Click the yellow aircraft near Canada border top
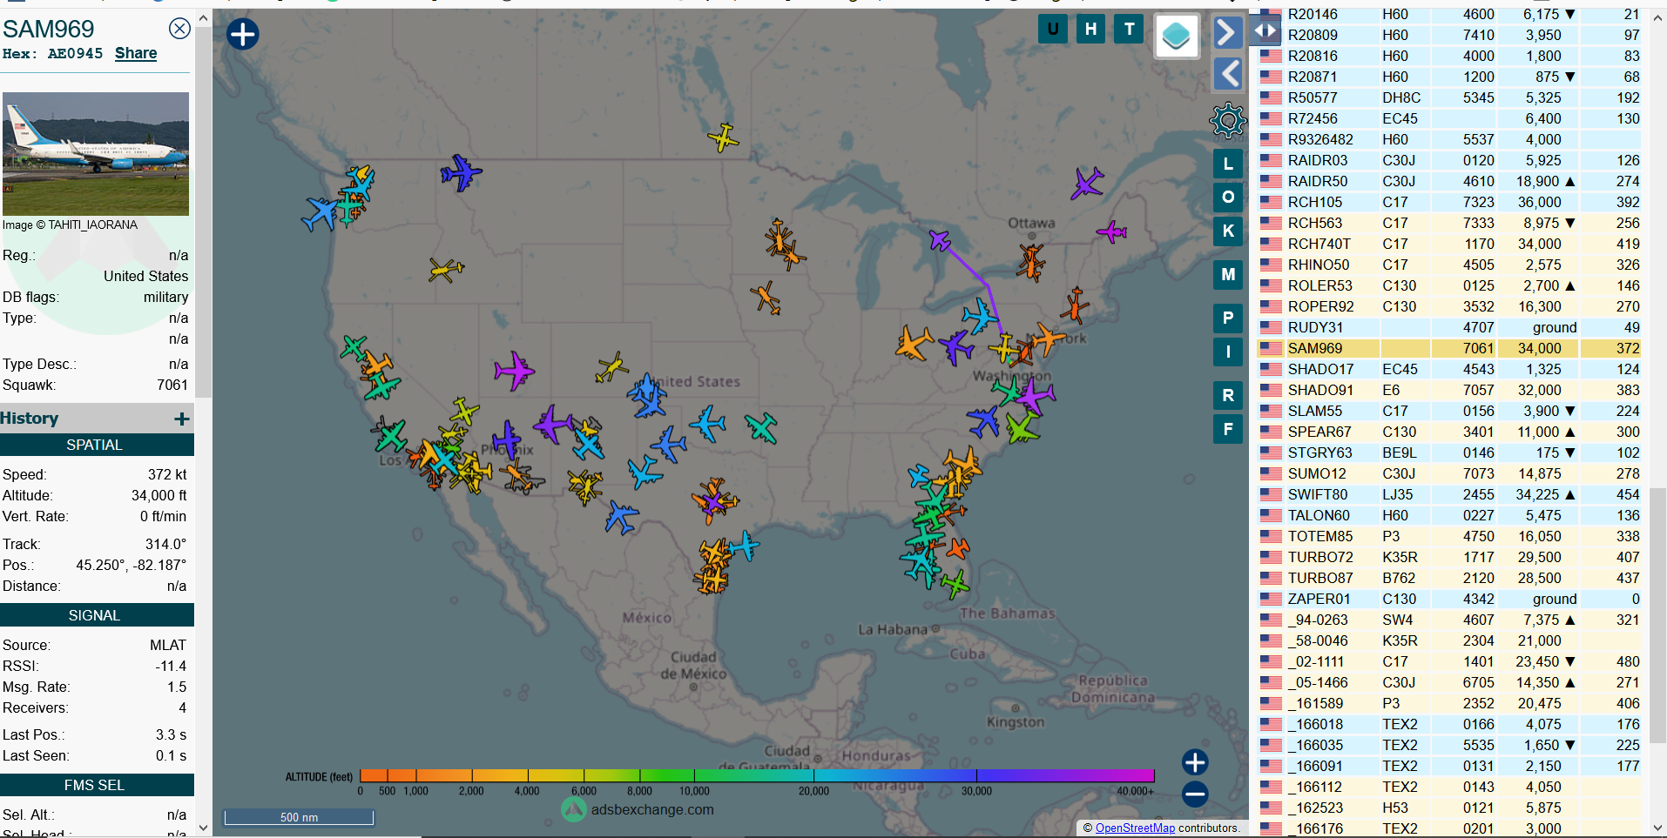The height and width of the screenshot is (838, 1667). click(723, 137)
